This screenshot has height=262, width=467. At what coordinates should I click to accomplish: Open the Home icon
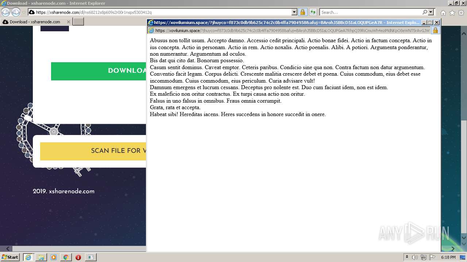pyautogui.click(x=443, y=13)
